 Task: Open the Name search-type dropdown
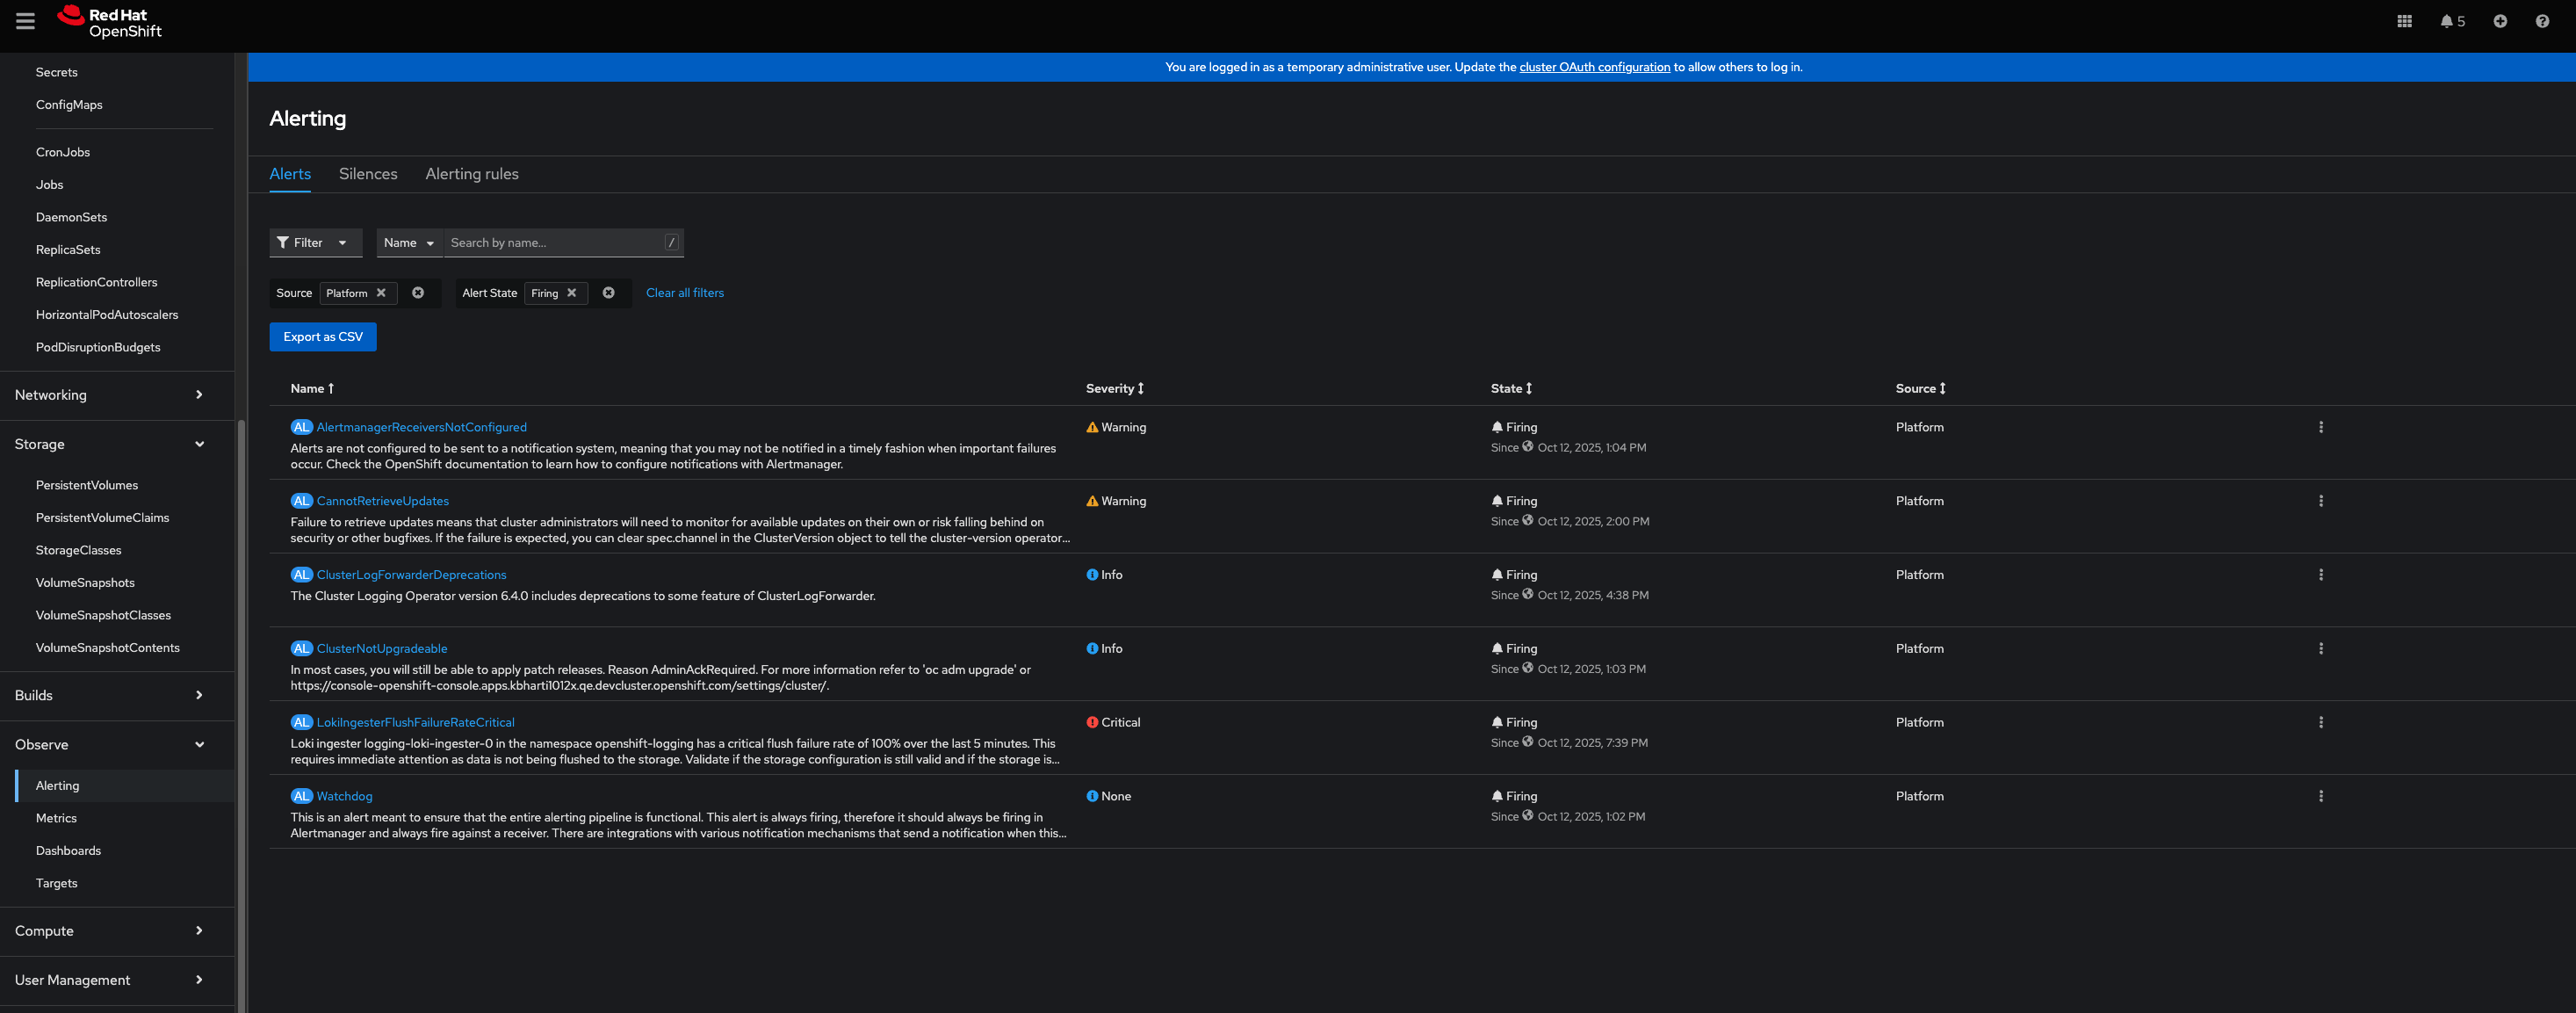408,243
